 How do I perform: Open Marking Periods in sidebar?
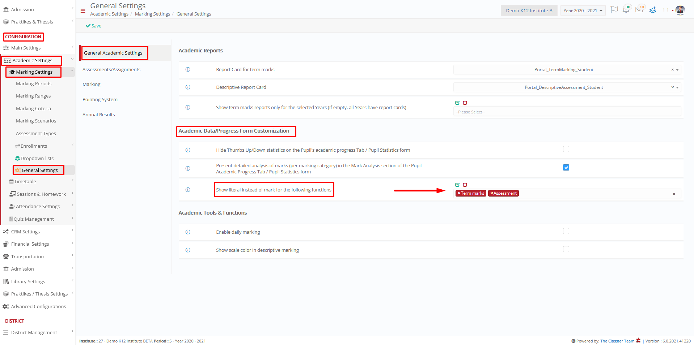34,83
